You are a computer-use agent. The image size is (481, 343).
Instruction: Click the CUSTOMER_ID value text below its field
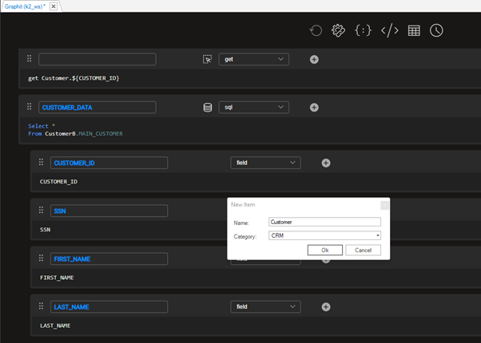[58, 182]
